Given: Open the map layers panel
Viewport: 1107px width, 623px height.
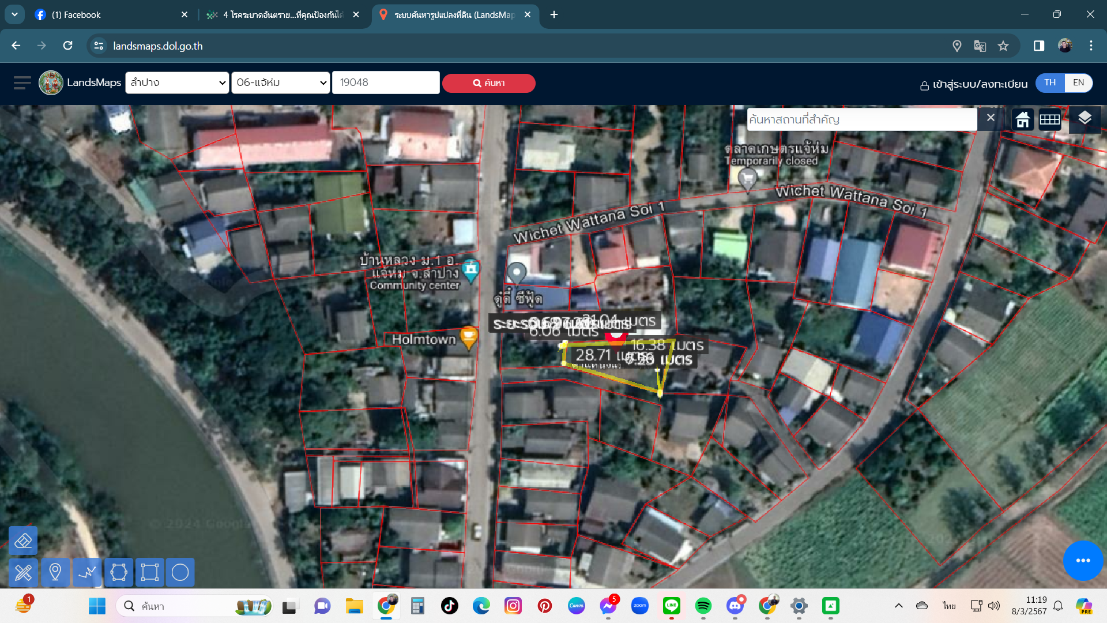Looking at the screenshot, I should tap(1085, 119).
